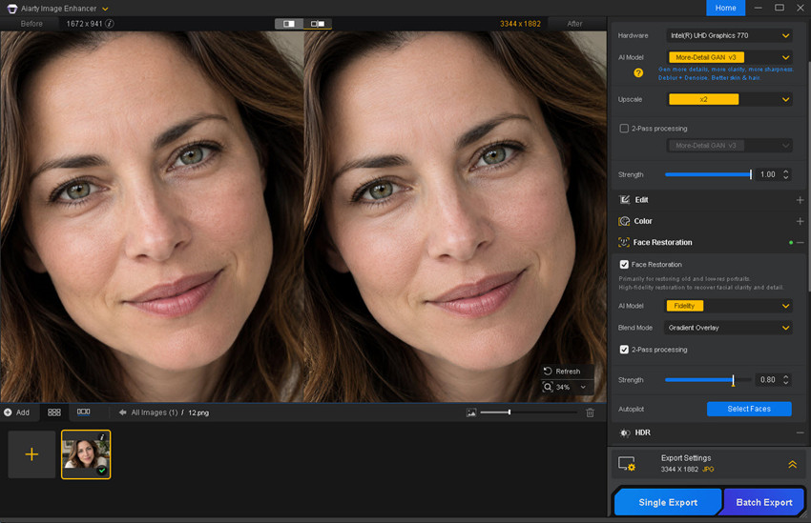Screen dimensions: 811x523
Task: Expand the Edit section with plus
Action: coord(800,200)
